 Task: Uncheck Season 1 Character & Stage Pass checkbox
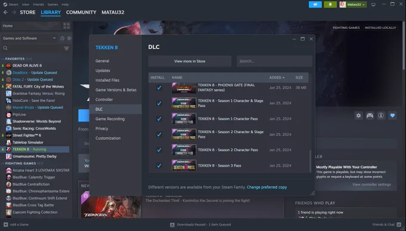159,103
